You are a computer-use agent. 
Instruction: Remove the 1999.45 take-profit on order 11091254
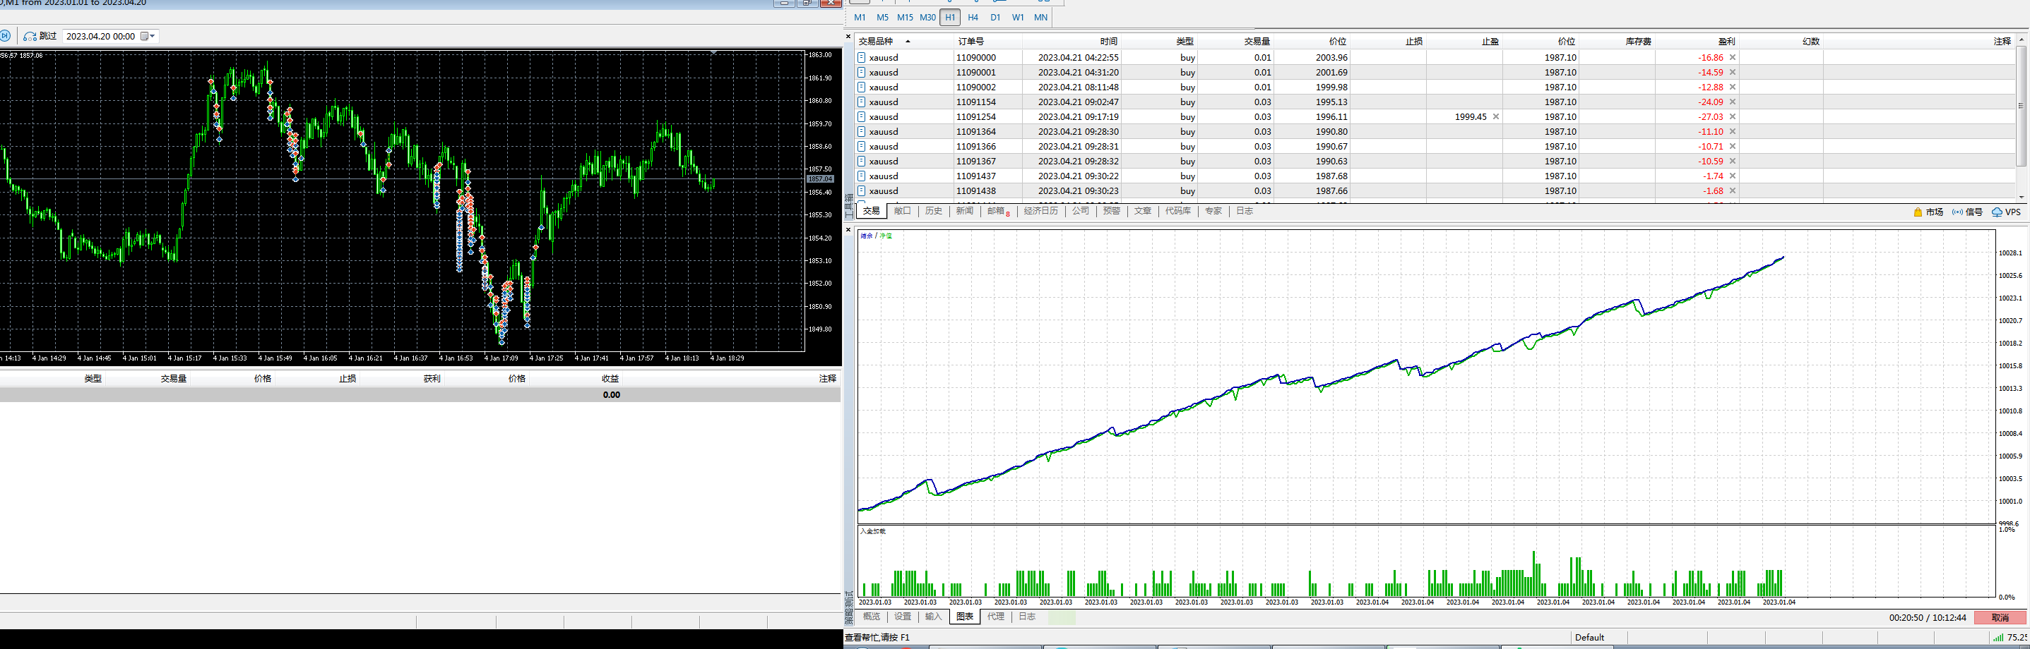pyautogui.click(x=1496, y=116)
